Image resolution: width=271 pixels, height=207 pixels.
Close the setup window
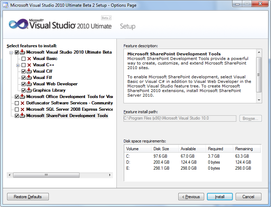(260, 4)
